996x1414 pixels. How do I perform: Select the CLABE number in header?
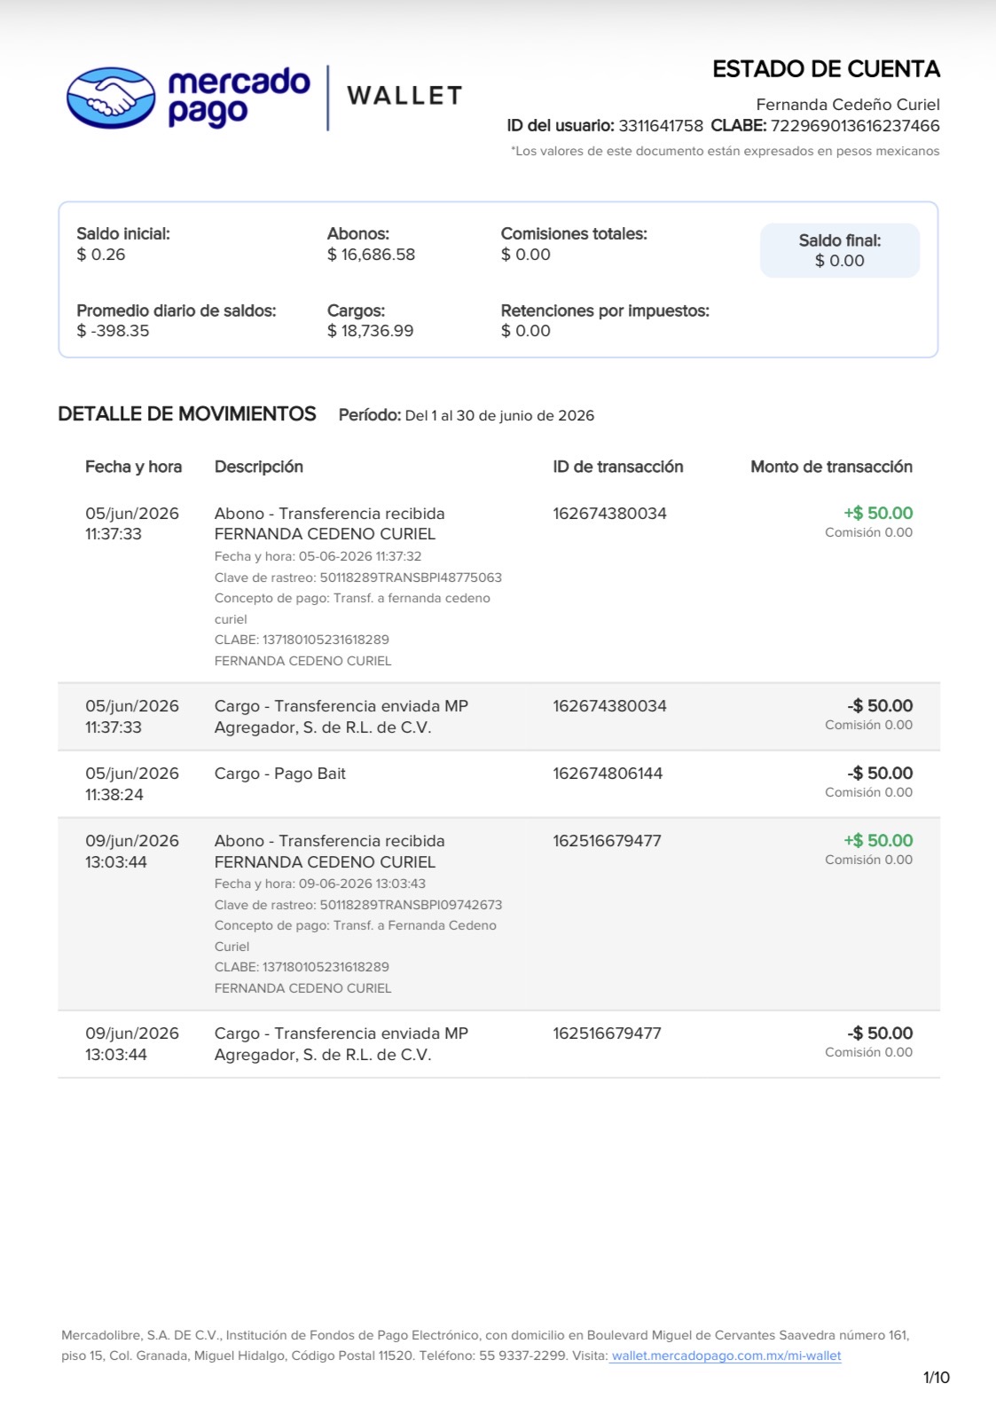click(855, 126)
